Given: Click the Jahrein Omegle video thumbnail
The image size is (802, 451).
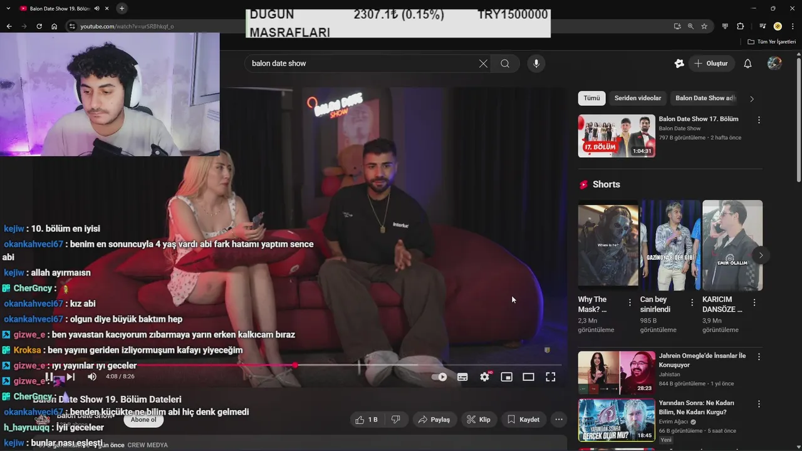Looking at the screenshot, I should tap(617, 373).
